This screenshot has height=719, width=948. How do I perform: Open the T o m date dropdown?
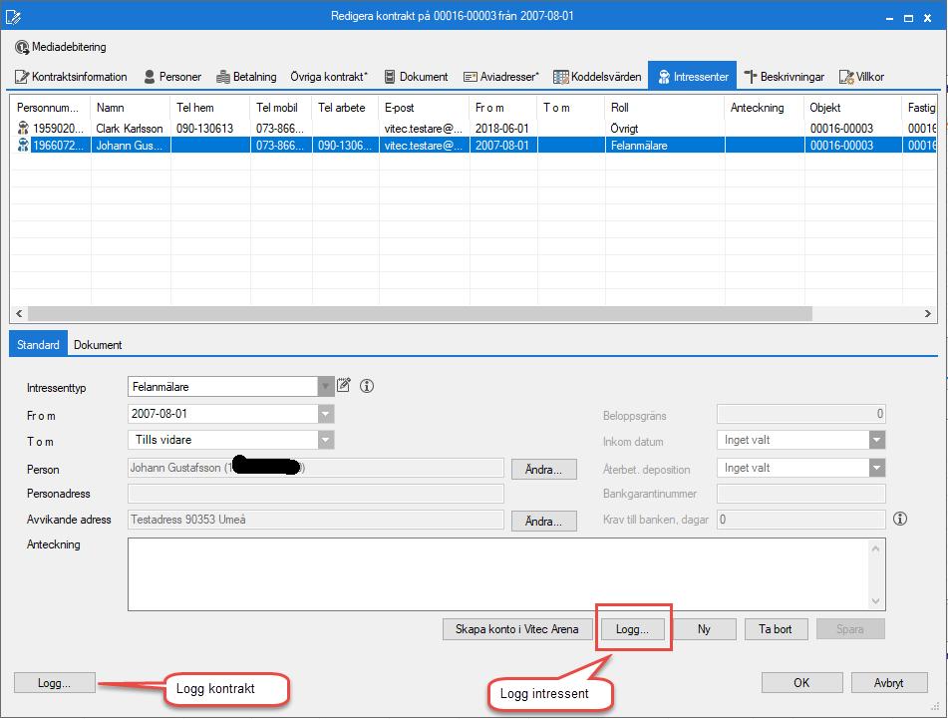point(325,440)
